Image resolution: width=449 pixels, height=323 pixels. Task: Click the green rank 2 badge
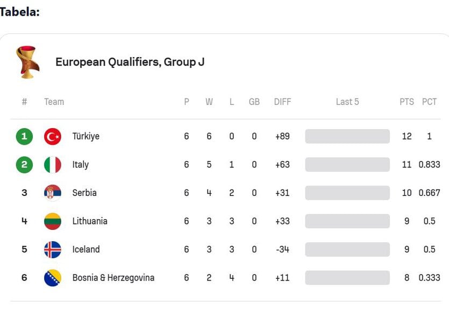(x=24, y=165)
